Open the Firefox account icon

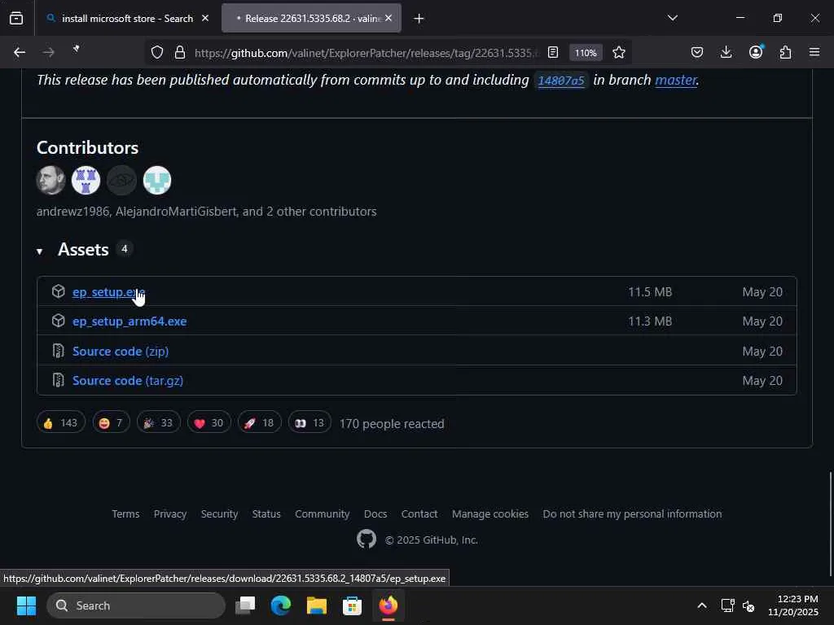coord(756,51)
